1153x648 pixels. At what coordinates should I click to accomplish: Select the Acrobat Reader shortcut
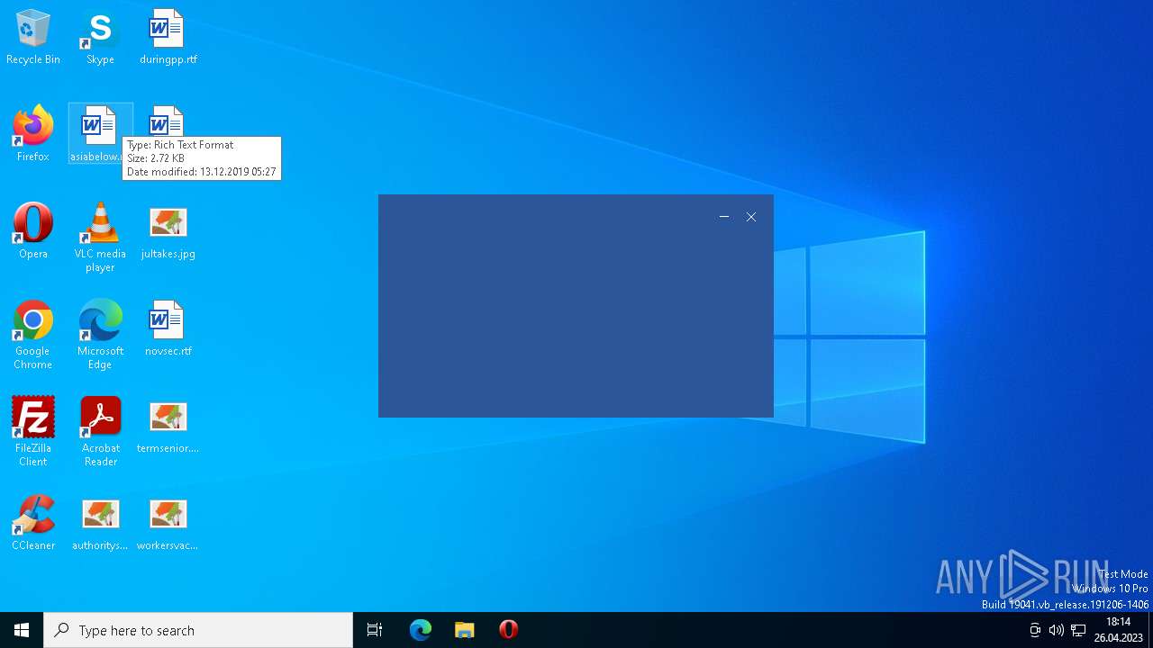click(x=100, y=432)
